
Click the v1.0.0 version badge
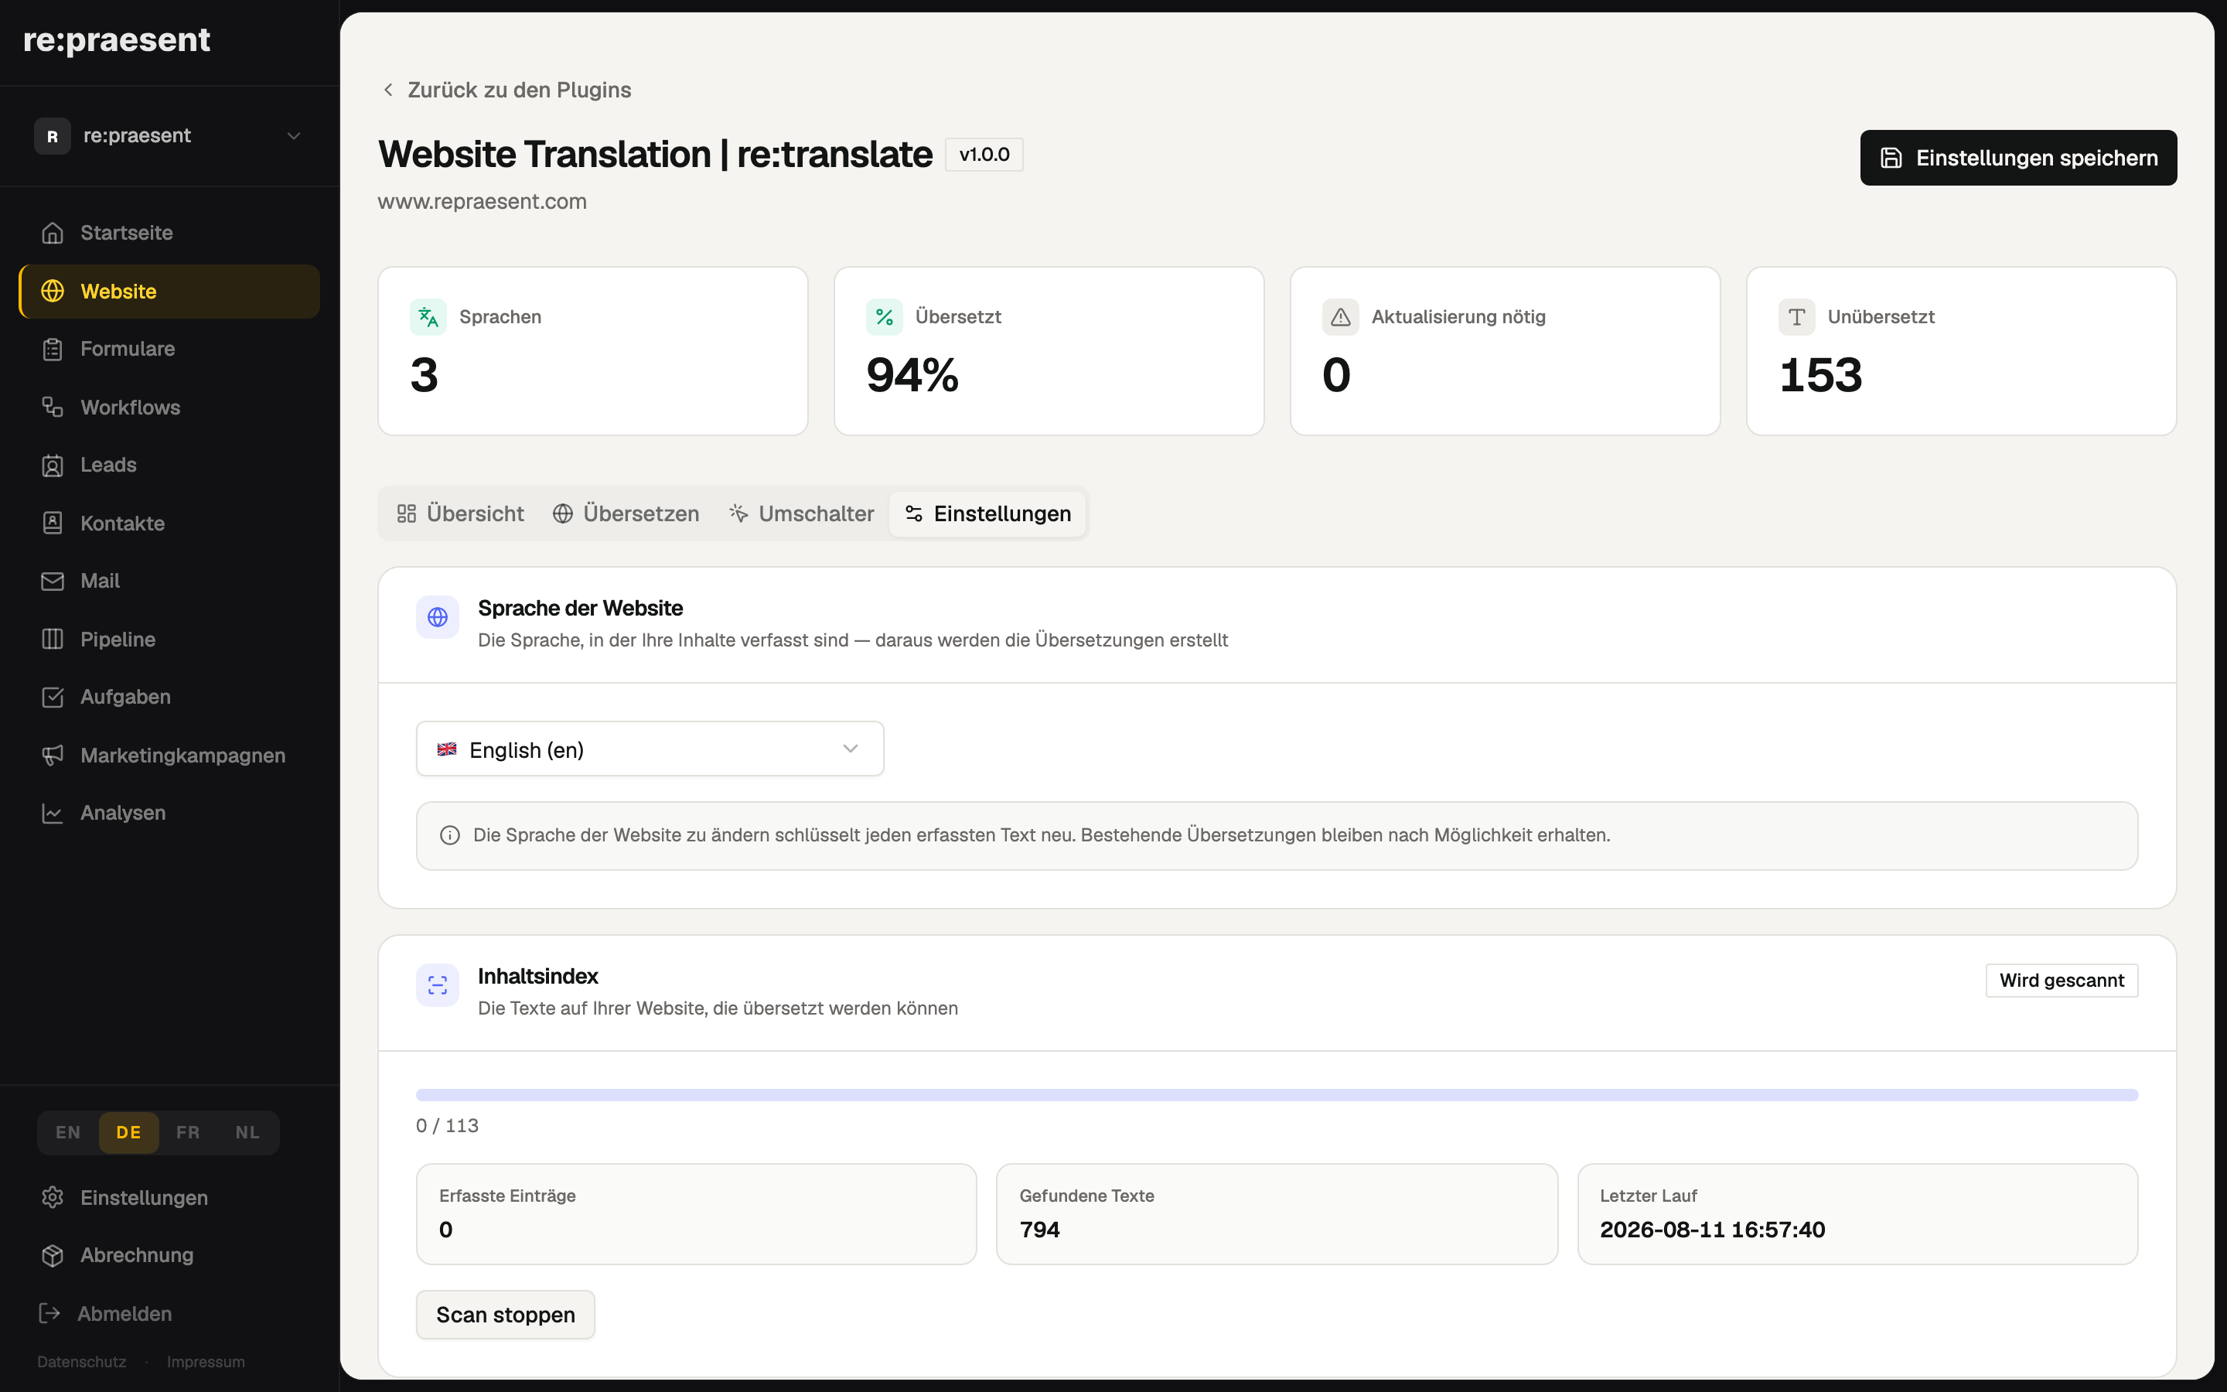[x=984, y=155]
